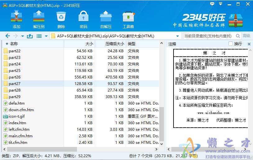Click the search magnifier icon

point(238,36)
